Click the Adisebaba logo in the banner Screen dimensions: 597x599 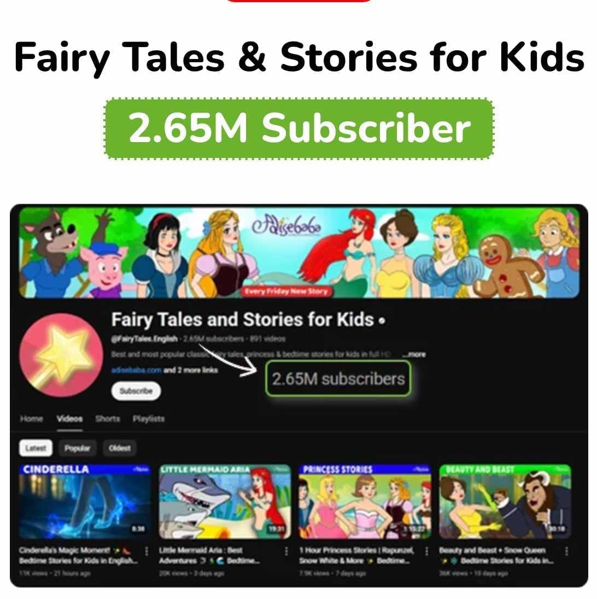286,226
